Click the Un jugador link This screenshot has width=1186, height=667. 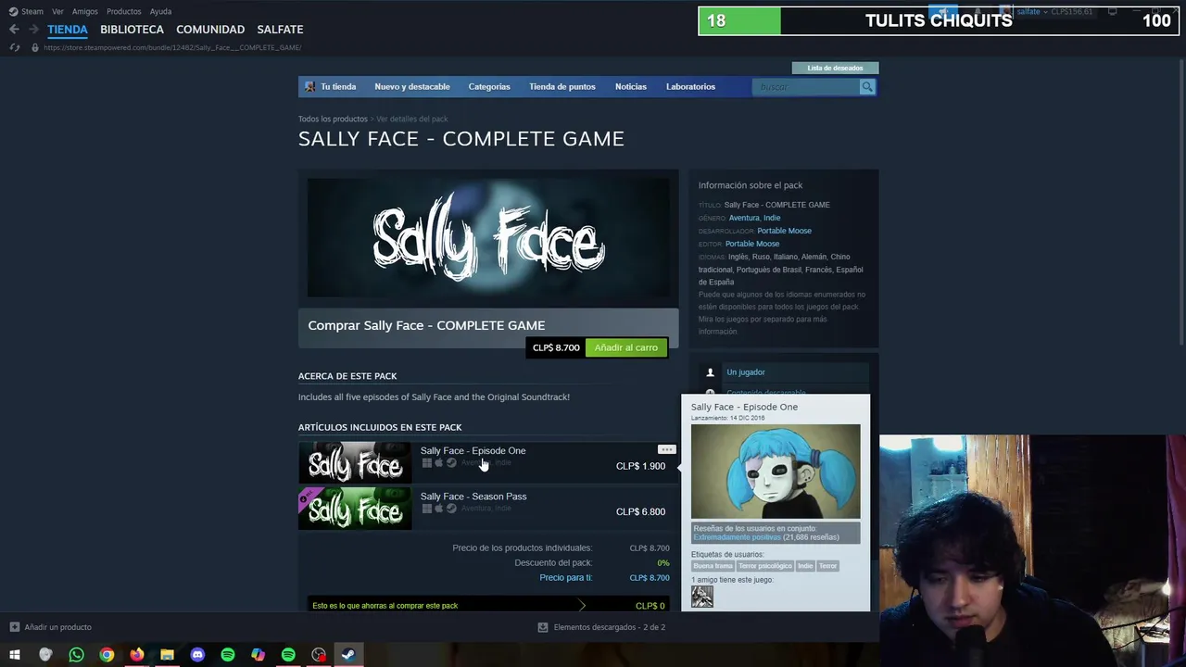[746, 372]
